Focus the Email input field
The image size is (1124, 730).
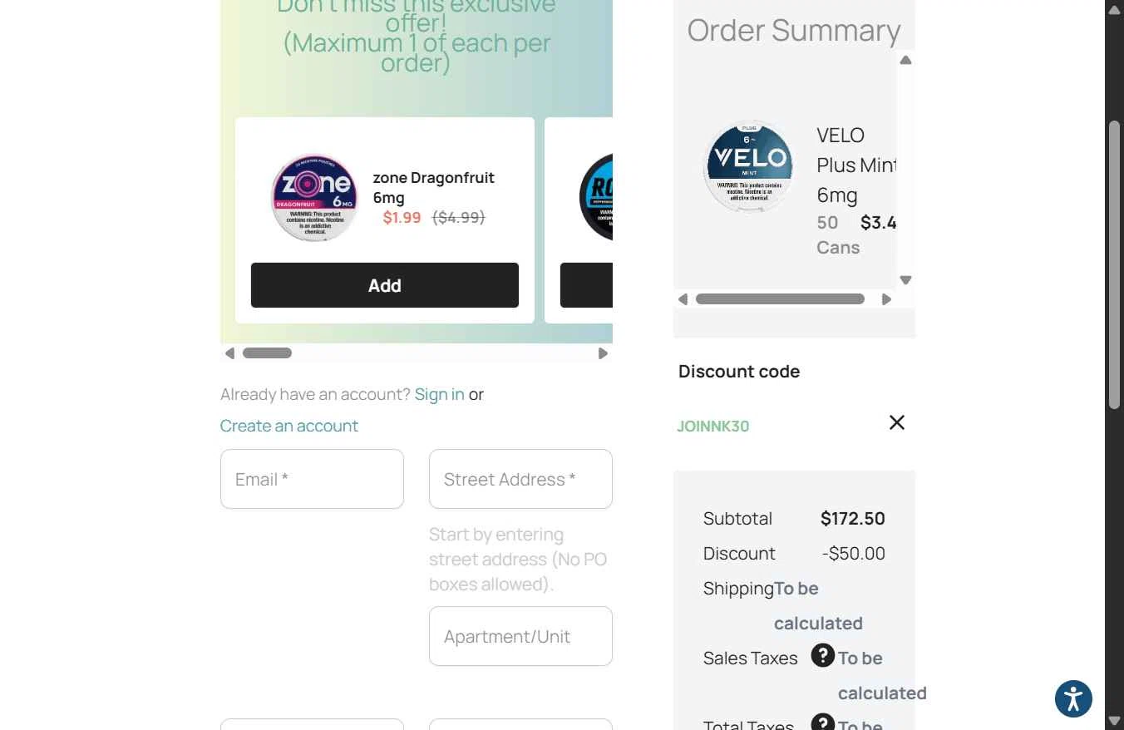(312, 479)
